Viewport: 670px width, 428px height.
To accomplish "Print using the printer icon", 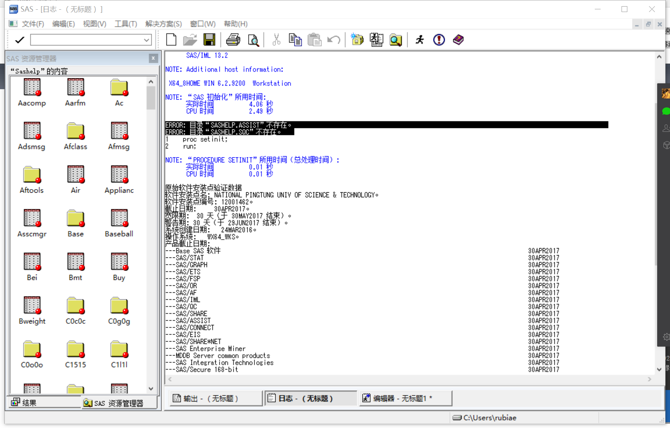I will click(233, 40).
